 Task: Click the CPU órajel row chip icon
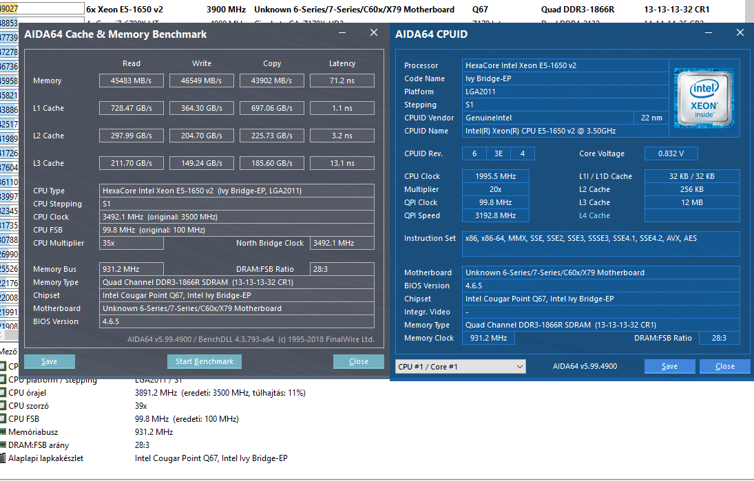point(3,393)
